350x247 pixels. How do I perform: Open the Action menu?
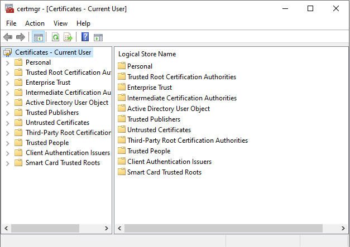[x=35, y=23]
